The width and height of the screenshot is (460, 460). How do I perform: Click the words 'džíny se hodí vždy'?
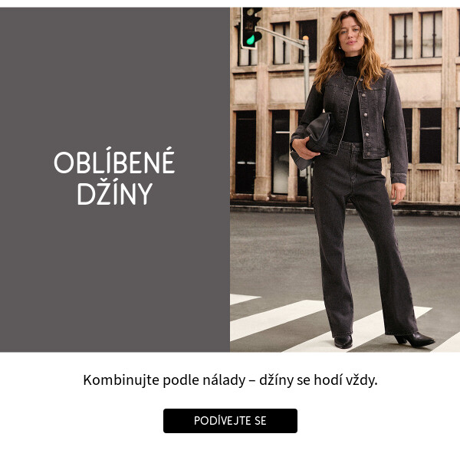pos(318,380)
